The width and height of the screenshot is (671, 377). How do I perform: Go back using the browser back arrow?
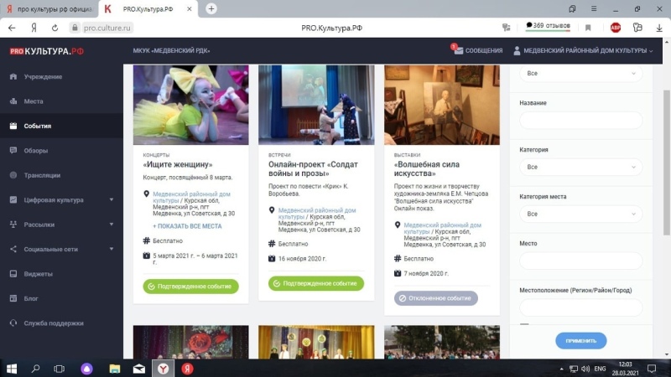point(12,27)
